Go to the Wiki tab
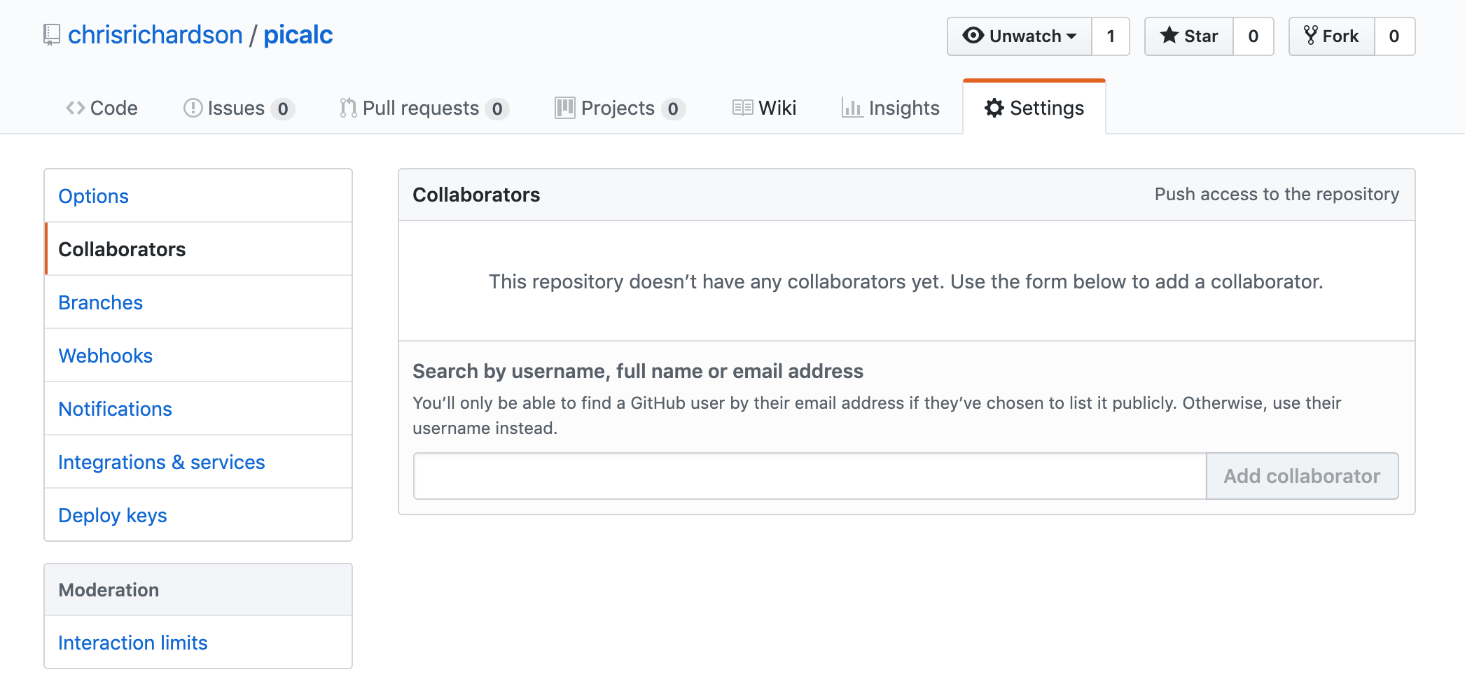 tap(764, 108)
